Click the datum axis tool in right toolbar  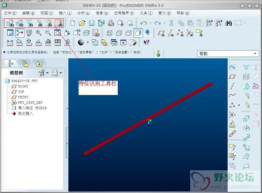click(232, 86)
